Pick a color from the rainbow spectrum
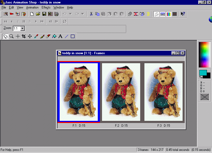Viewport: 212px width, 153px height. click(204, 55)
